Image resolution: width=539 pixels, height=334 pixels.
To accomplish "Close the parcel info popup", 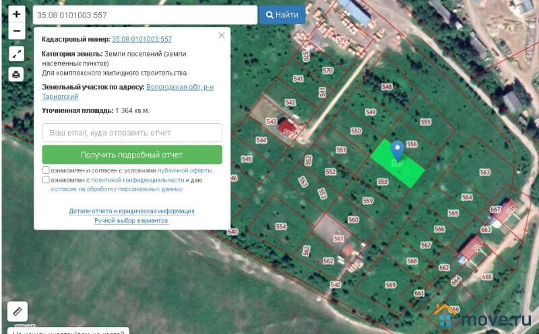I will click(x=222, y=36).
